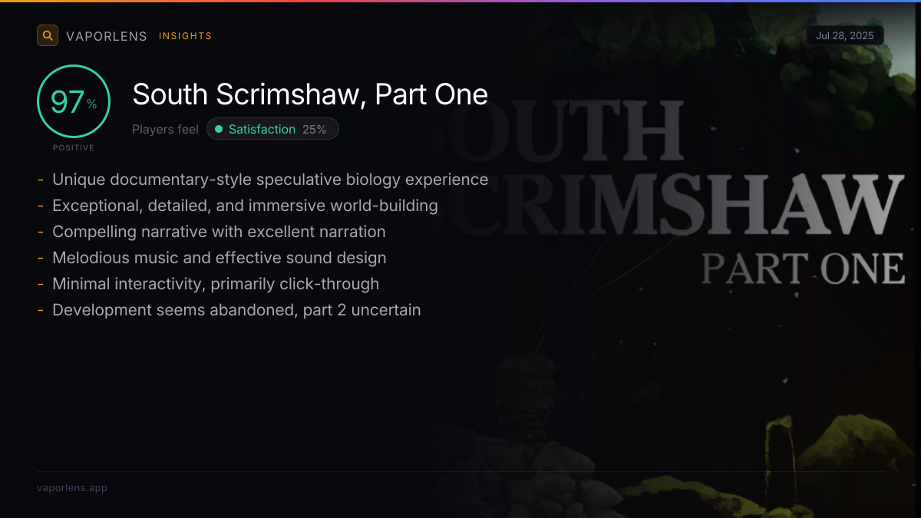Select the minimal interactivity bullet point
This screenshot has height=518, width=921.
pos(216,284)
